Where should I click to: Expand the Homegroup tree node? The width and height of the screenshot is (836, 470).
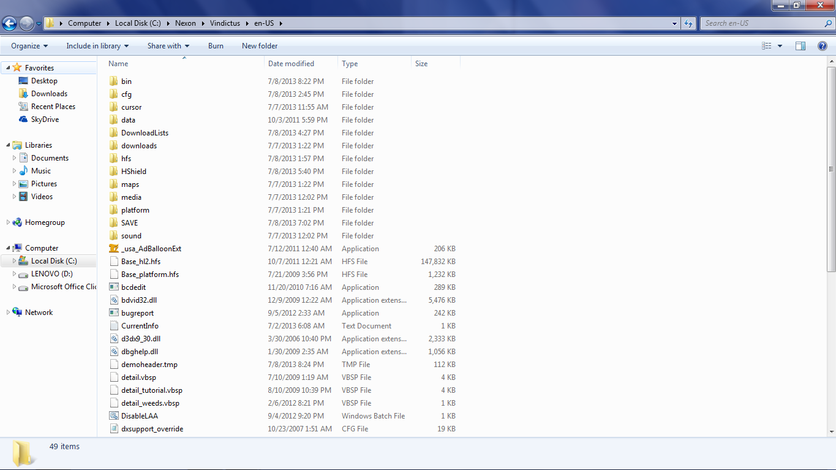[x=8, y=222]
